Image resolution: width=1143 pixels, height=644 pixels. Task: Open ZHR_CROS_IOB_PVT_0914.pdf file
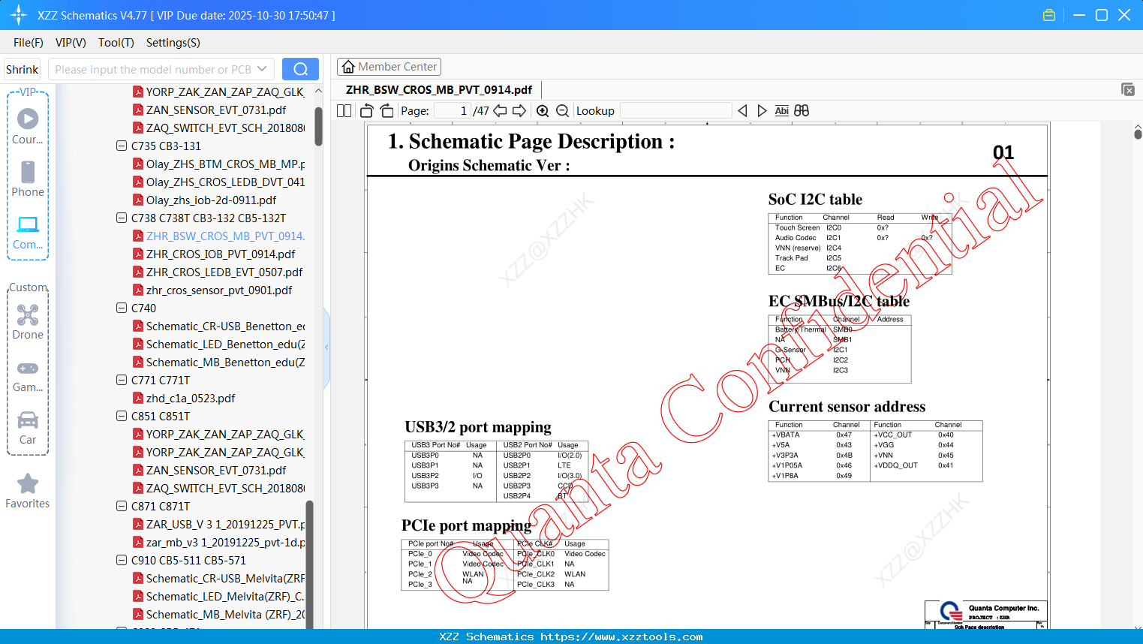click(x=221, y=254)
